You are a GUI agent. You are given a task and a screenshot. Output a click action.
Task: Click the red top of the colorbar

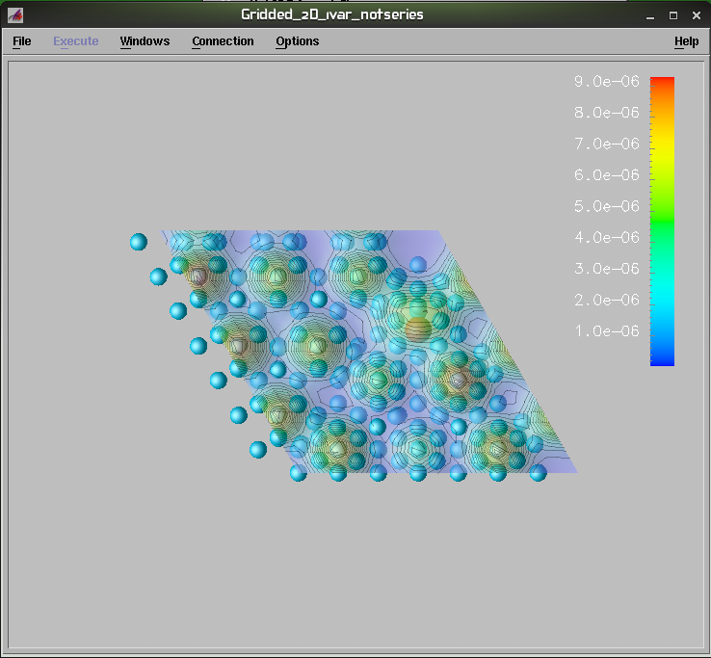(x=662, y=84)
